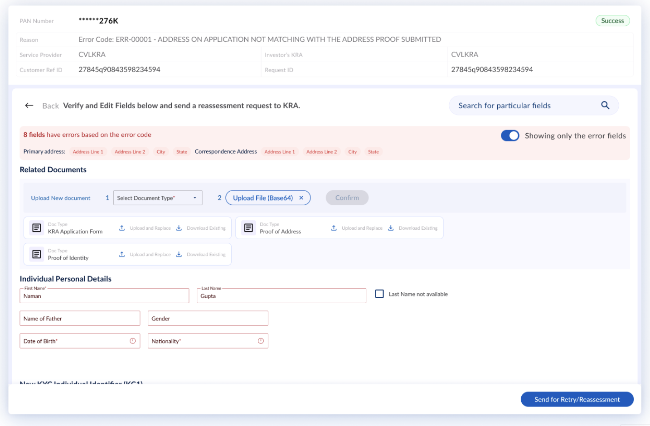Remove the Upload File (Base64) selection
This screenshot has width=650, height=426.
(x=301, y=198)
